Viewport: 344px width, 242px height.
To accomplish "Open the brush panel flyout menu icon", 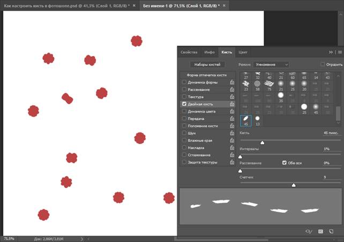I will (x=340, y=52).
